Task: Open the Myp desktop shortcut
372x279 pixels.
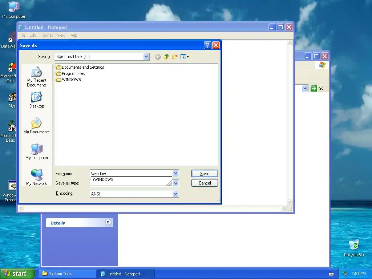Action: (x=12, y=101)
